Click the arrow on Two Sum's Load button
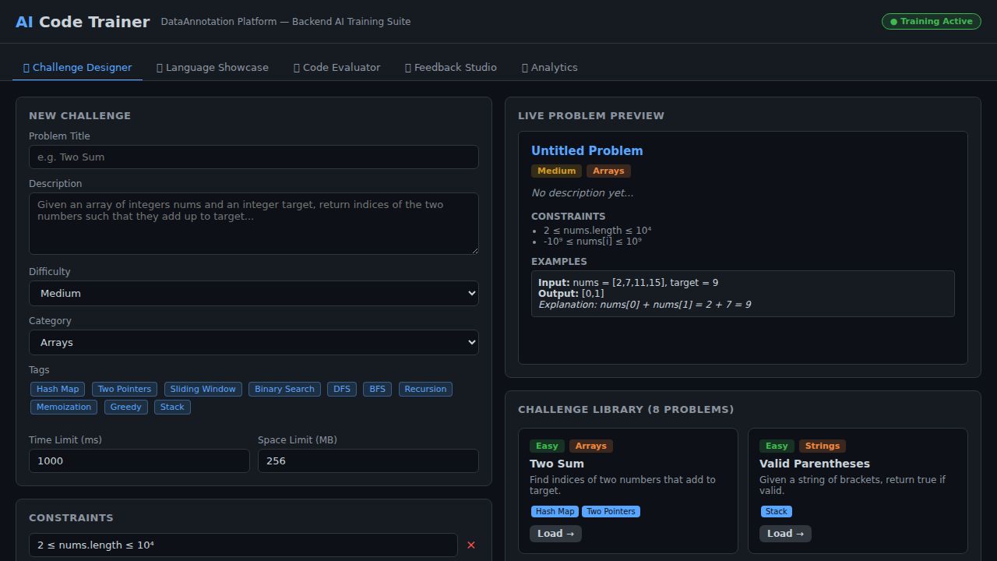Image resolution: width=997 pixels, height=561 pixels. (x=569, y=533)
